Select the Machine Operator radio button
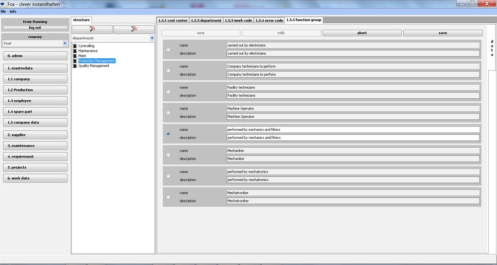The width and height of the screenshot is (497, 265). tap(168, 112)
